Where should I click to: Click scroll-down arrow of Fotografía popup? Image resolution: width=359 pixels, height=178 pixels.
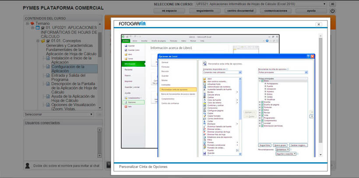click(x=320, y=154)
